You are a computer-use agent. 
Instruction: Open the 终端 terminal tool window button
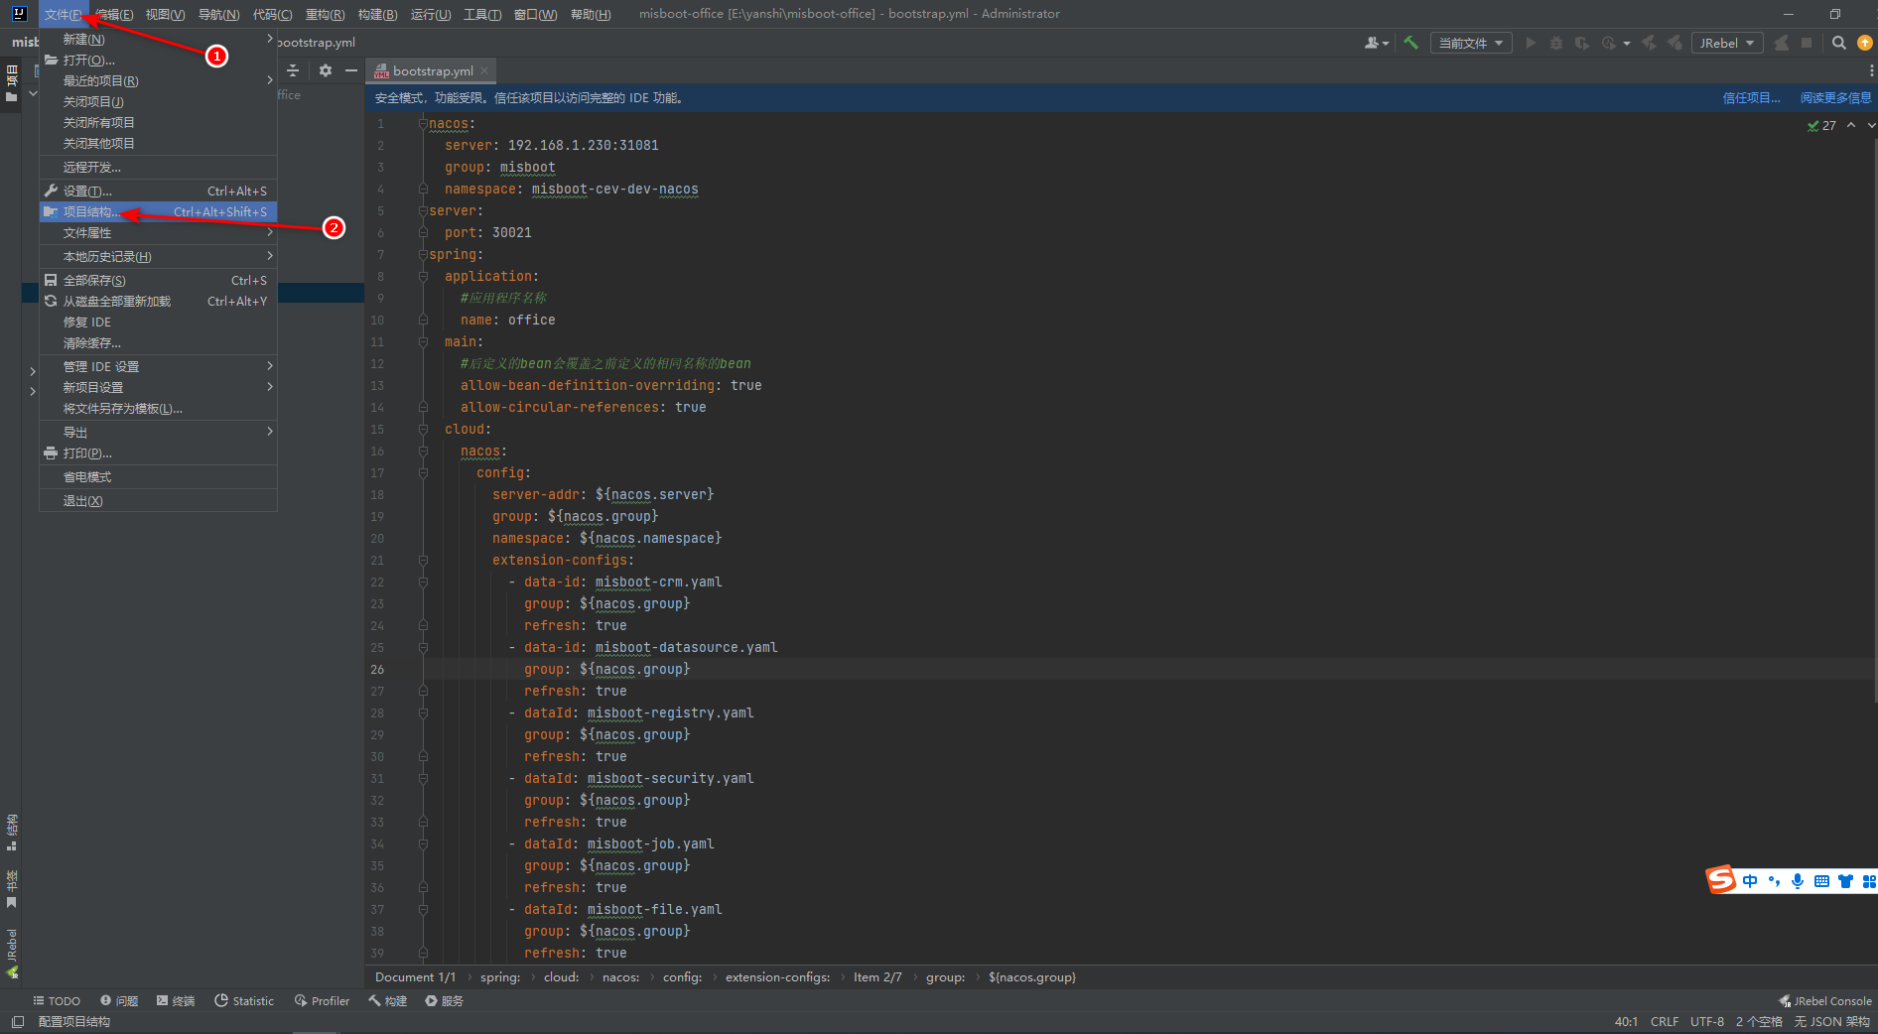tap(176, 1001)
